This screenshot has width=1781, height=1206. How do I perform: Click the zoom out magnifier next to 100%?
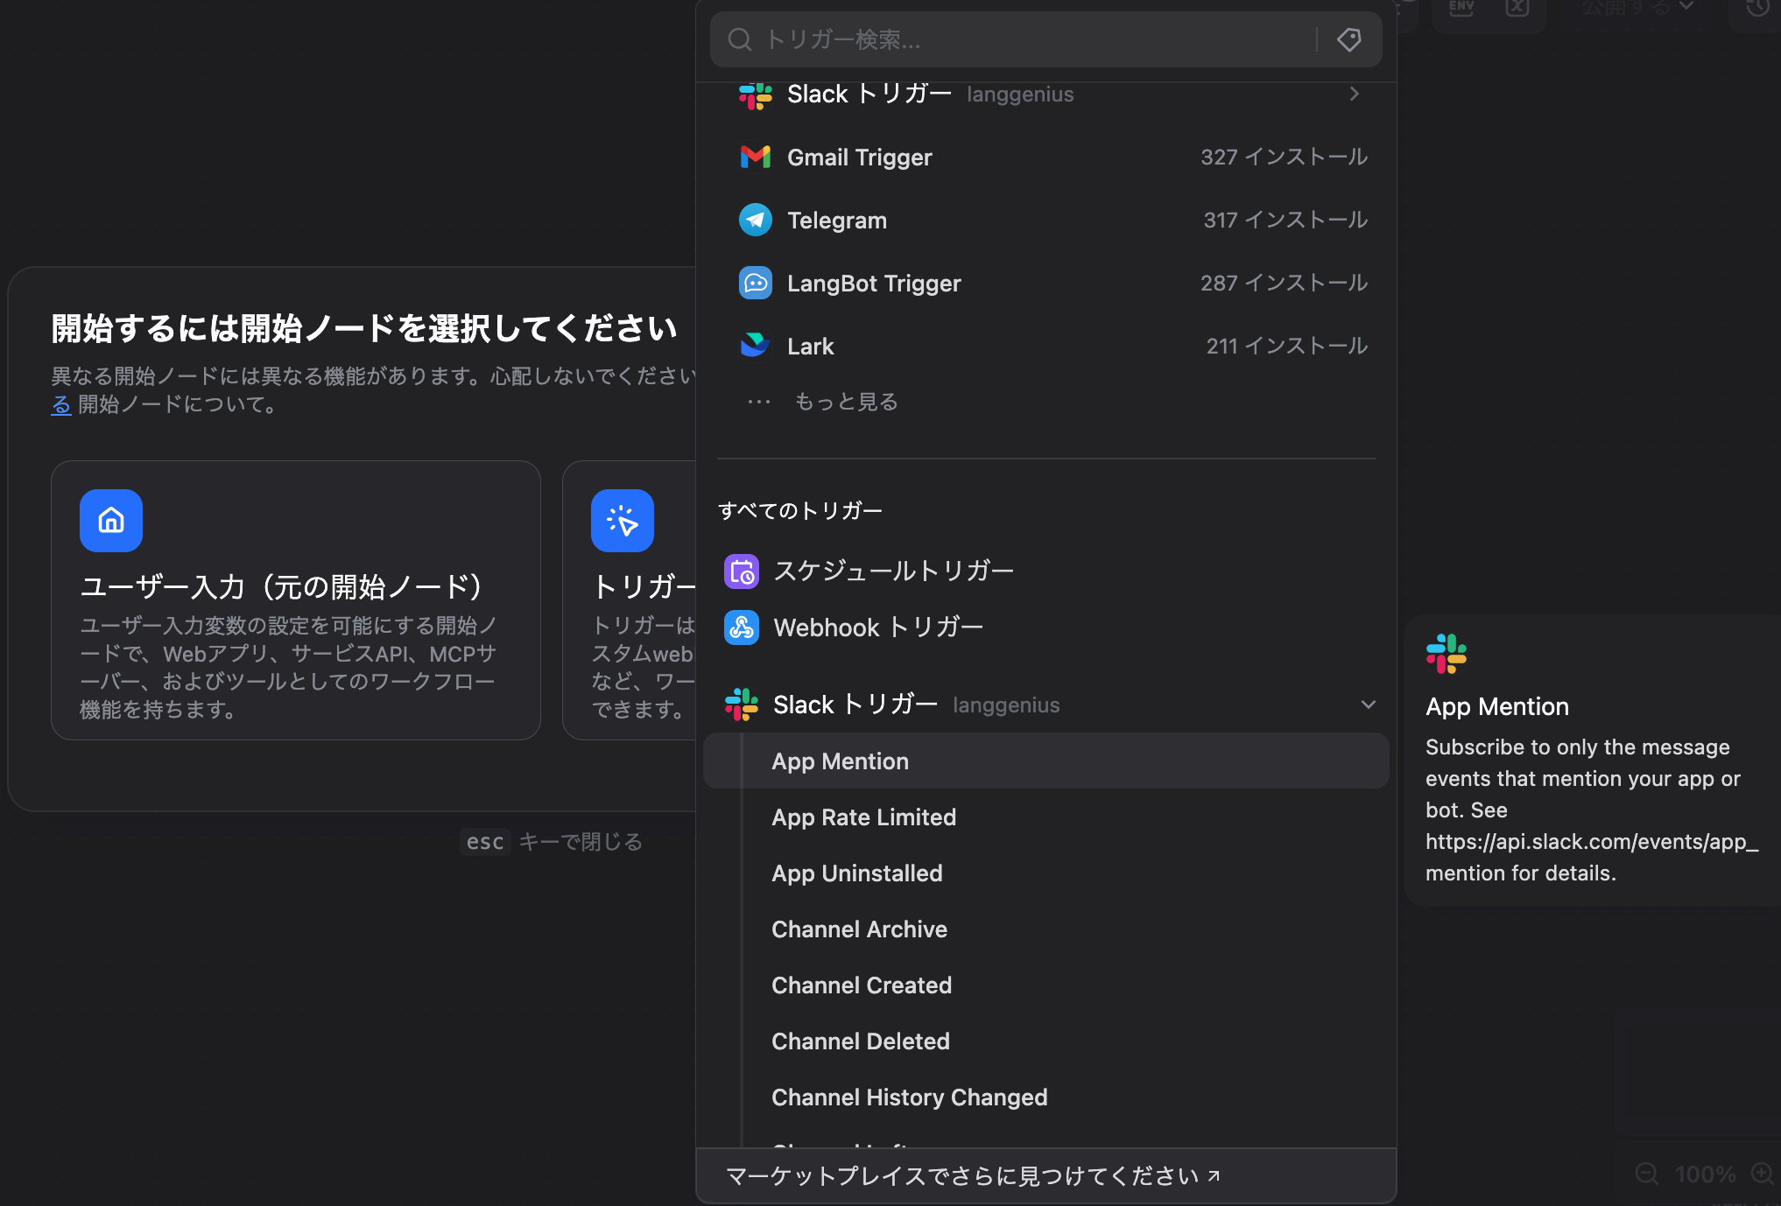click(1647, 1174)
